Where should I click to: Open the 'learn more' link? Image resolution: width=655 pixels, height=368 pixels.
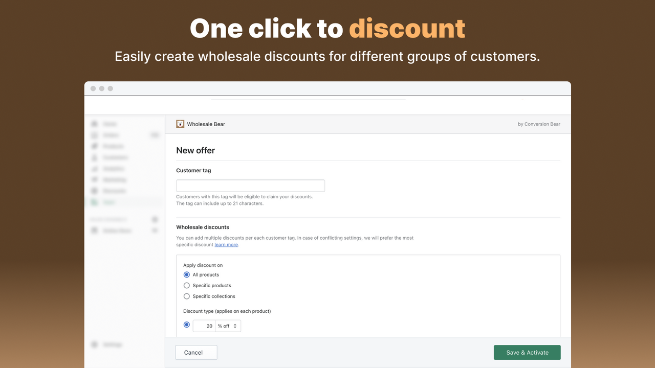pyautogui.click(x=226, y=244)
